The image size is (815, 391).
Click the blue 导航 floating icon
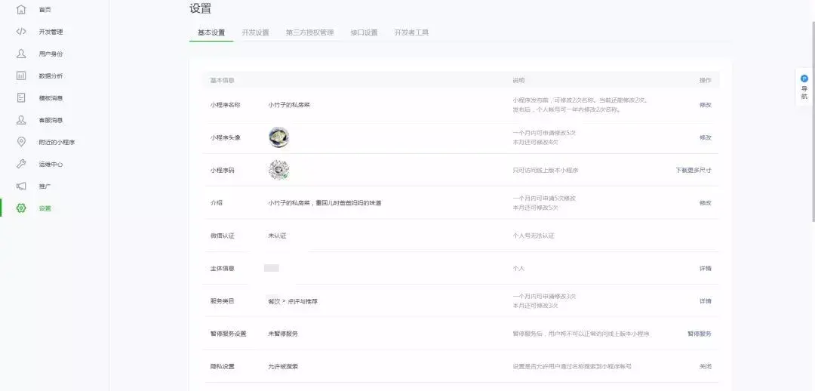coord(804,79)
